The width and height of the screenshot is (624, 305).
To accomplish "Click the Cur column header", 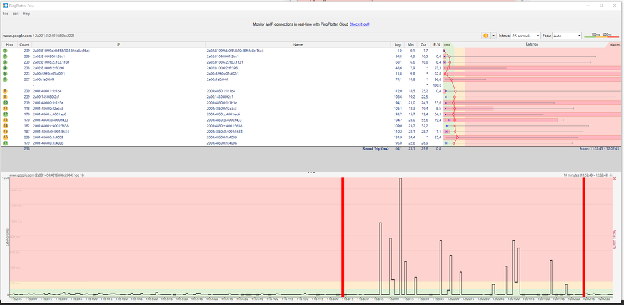I will (x=424, y=44).
